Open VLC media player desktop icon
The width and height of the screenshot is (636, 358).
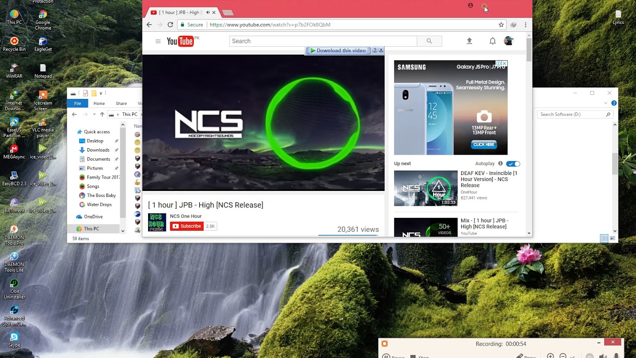coord(43,128)
